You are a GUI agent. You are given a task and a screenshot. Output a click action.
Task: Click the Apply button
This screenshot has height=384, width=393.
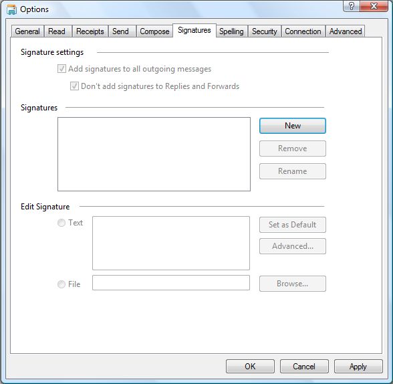click(358, 367)
